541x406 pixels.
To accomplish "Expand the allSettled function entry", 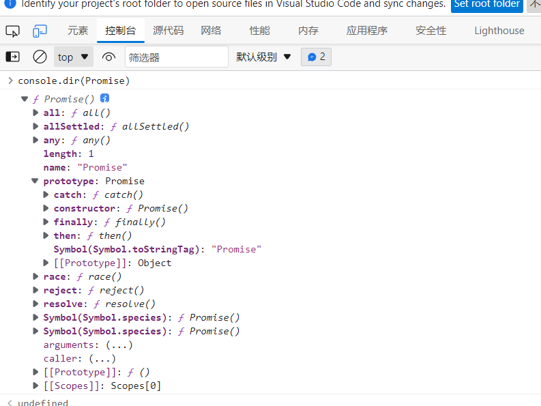I will [35, 126].
